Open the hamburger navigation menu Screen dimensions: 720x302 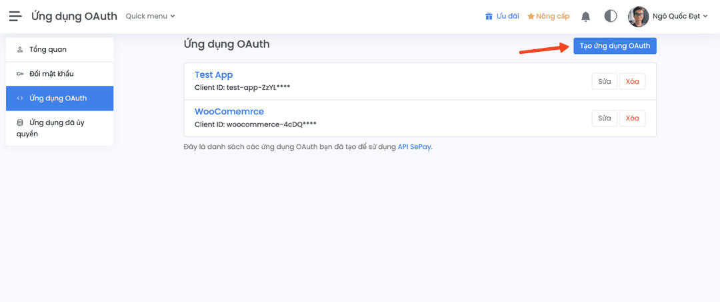pyautogui.click(x=15, y=16)
